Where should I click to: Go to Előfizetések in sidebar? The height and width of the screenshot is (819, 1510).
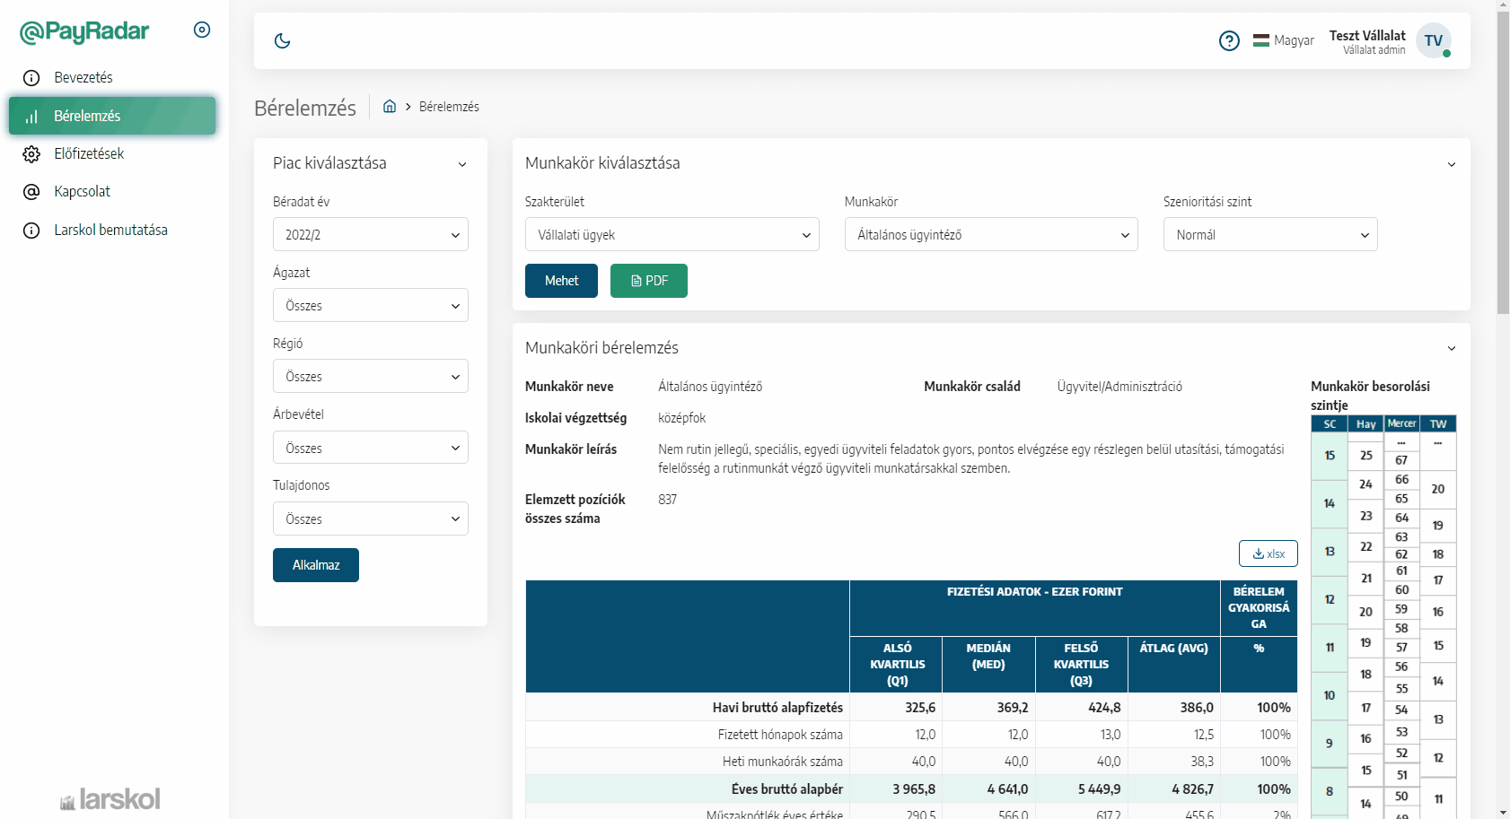point(88,153)
